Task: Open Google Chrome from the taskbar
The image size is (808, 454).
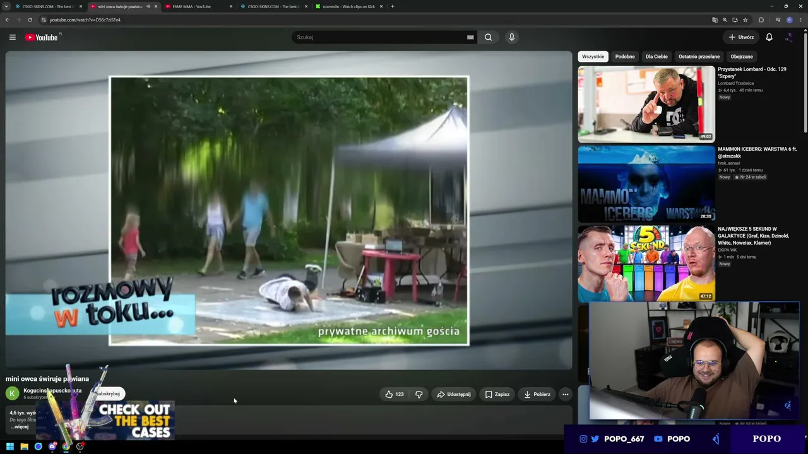Action: 66,446
